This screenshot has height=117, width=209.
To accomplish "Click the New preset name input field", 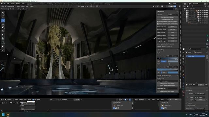I will coord(173,88).
